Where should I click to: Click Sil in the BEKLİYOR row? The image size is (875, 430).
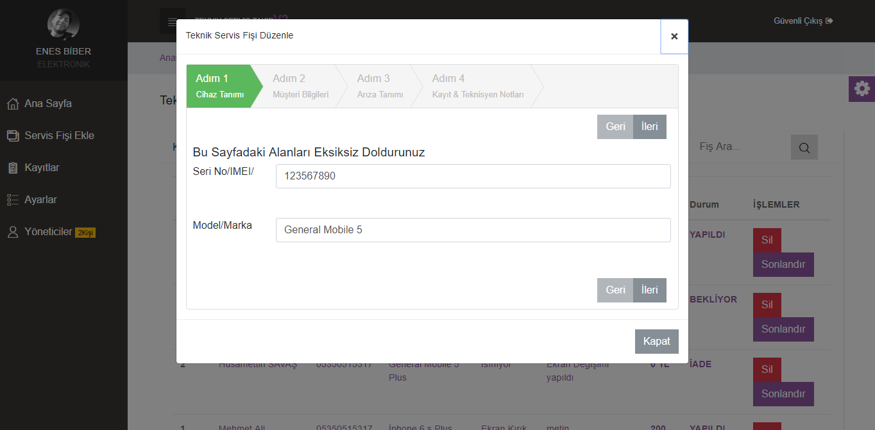(x=767, y=305)
